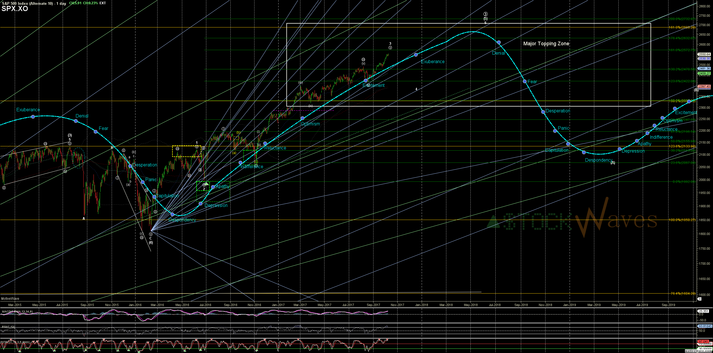The image size is (713, 353).
Task: Click the 93.81645 RSI value tag
Action: [704, 326]
